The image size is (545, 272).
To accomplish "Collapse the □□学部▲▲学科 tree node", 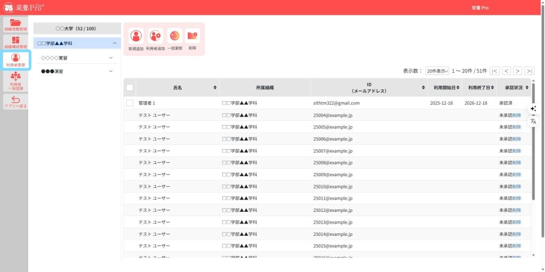I will pos(114,43).
